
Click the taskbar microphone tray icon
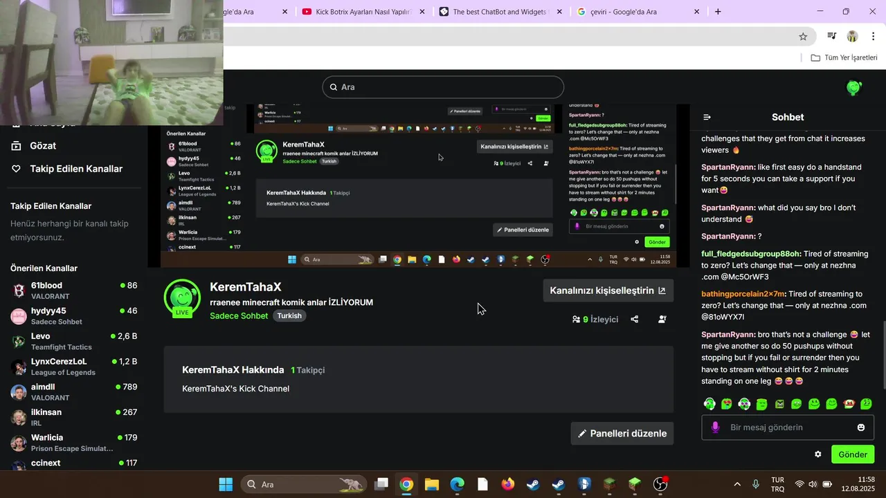tap(756, 484)
